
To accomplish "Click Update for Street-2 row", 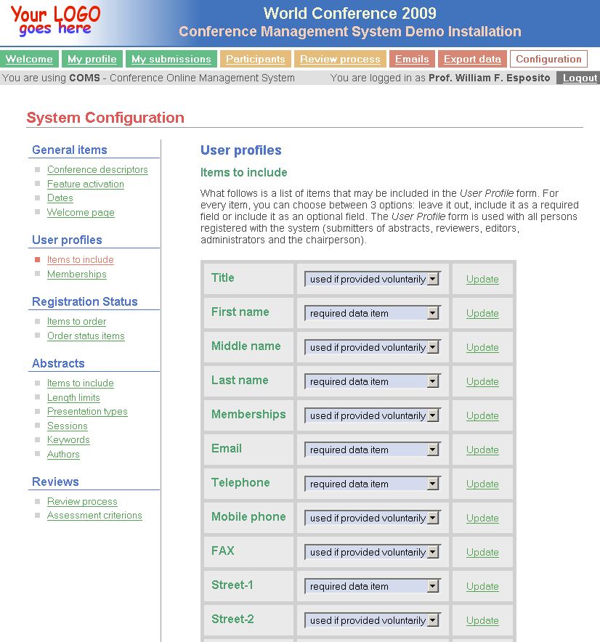I will tap(482, 620).
